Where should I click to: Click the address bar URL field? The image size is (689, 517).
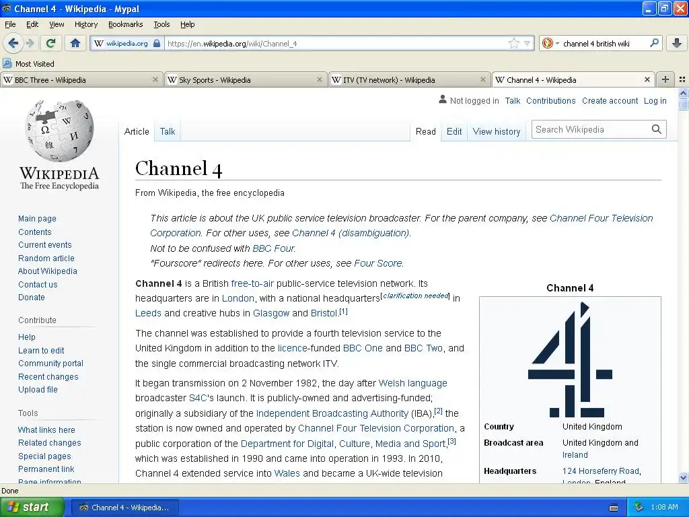tap(336, 43)
